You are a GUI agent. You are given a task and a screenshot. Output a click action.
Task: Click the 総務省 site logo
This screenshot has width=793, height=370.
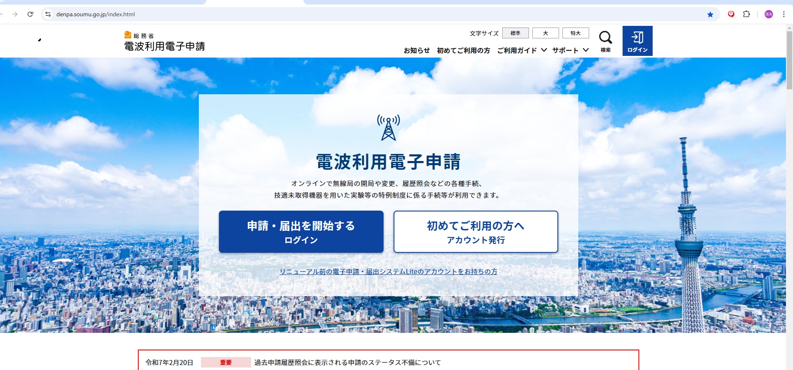pyautogui.click(x=139, y=35)
